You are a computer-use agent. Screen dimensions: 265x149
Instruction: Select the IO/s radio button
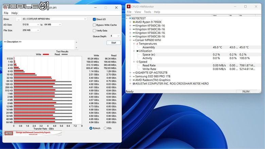(105, 128)
